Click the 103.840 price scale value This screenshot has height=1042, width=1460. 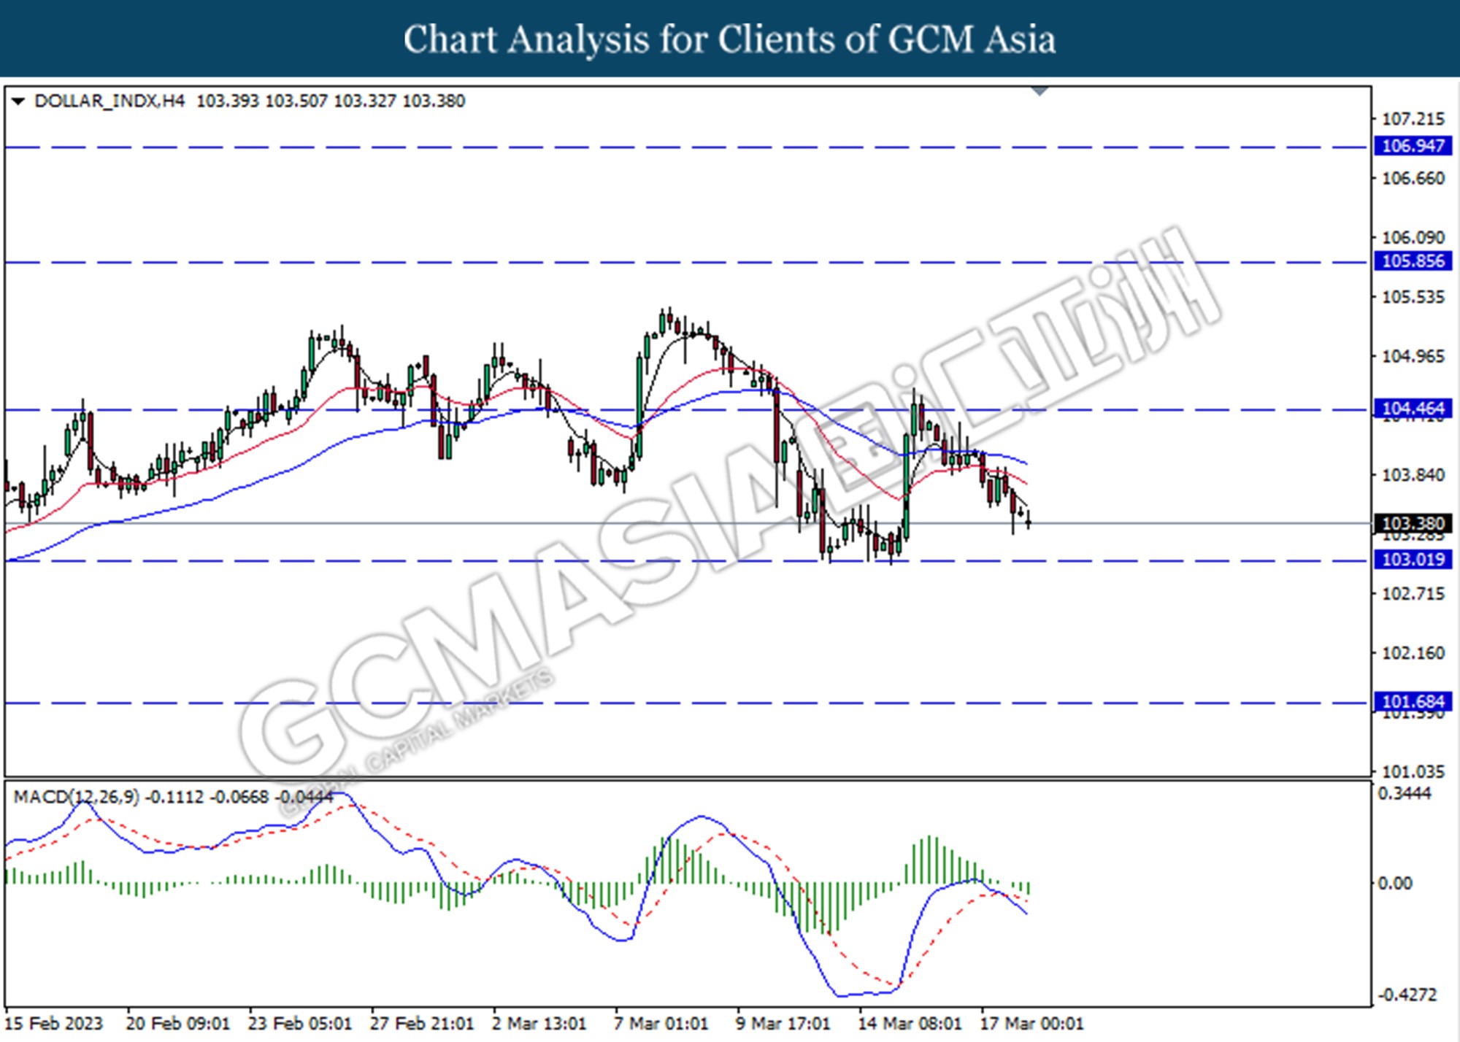(1413, 475)
